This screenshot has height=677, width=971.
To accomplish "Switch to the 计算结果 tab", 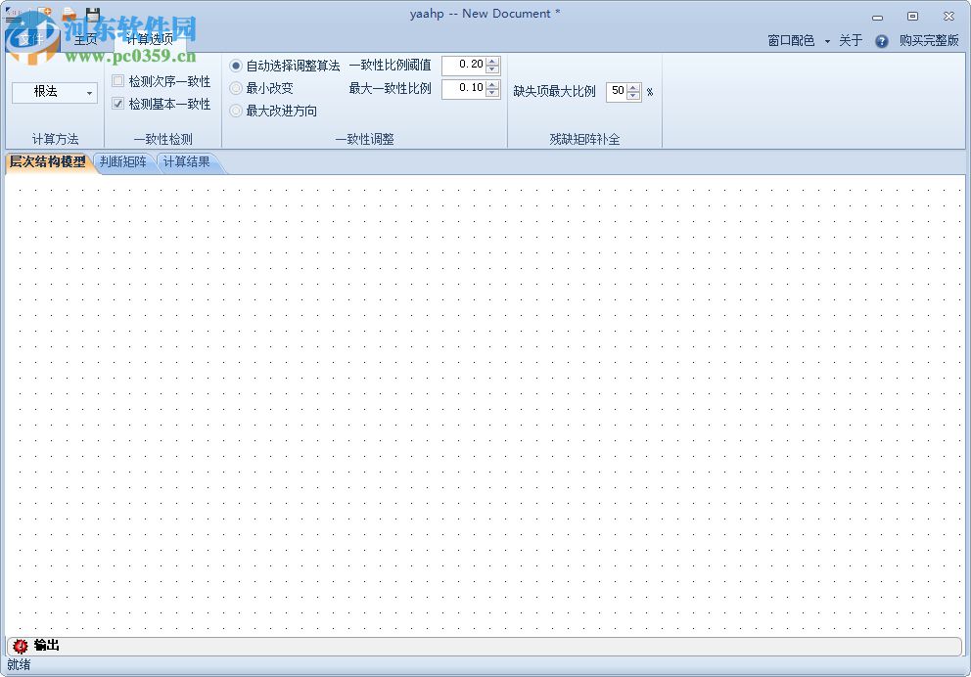I will tap(186, 162).
